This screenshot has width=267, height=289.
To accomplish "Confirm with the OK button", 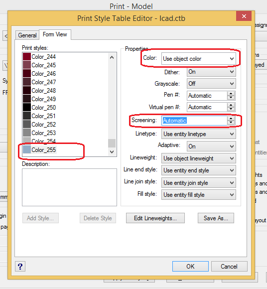I will pos(190,267).
